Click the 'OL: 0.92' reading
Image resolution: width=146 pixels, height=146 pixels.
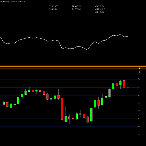tap(100, 12)
